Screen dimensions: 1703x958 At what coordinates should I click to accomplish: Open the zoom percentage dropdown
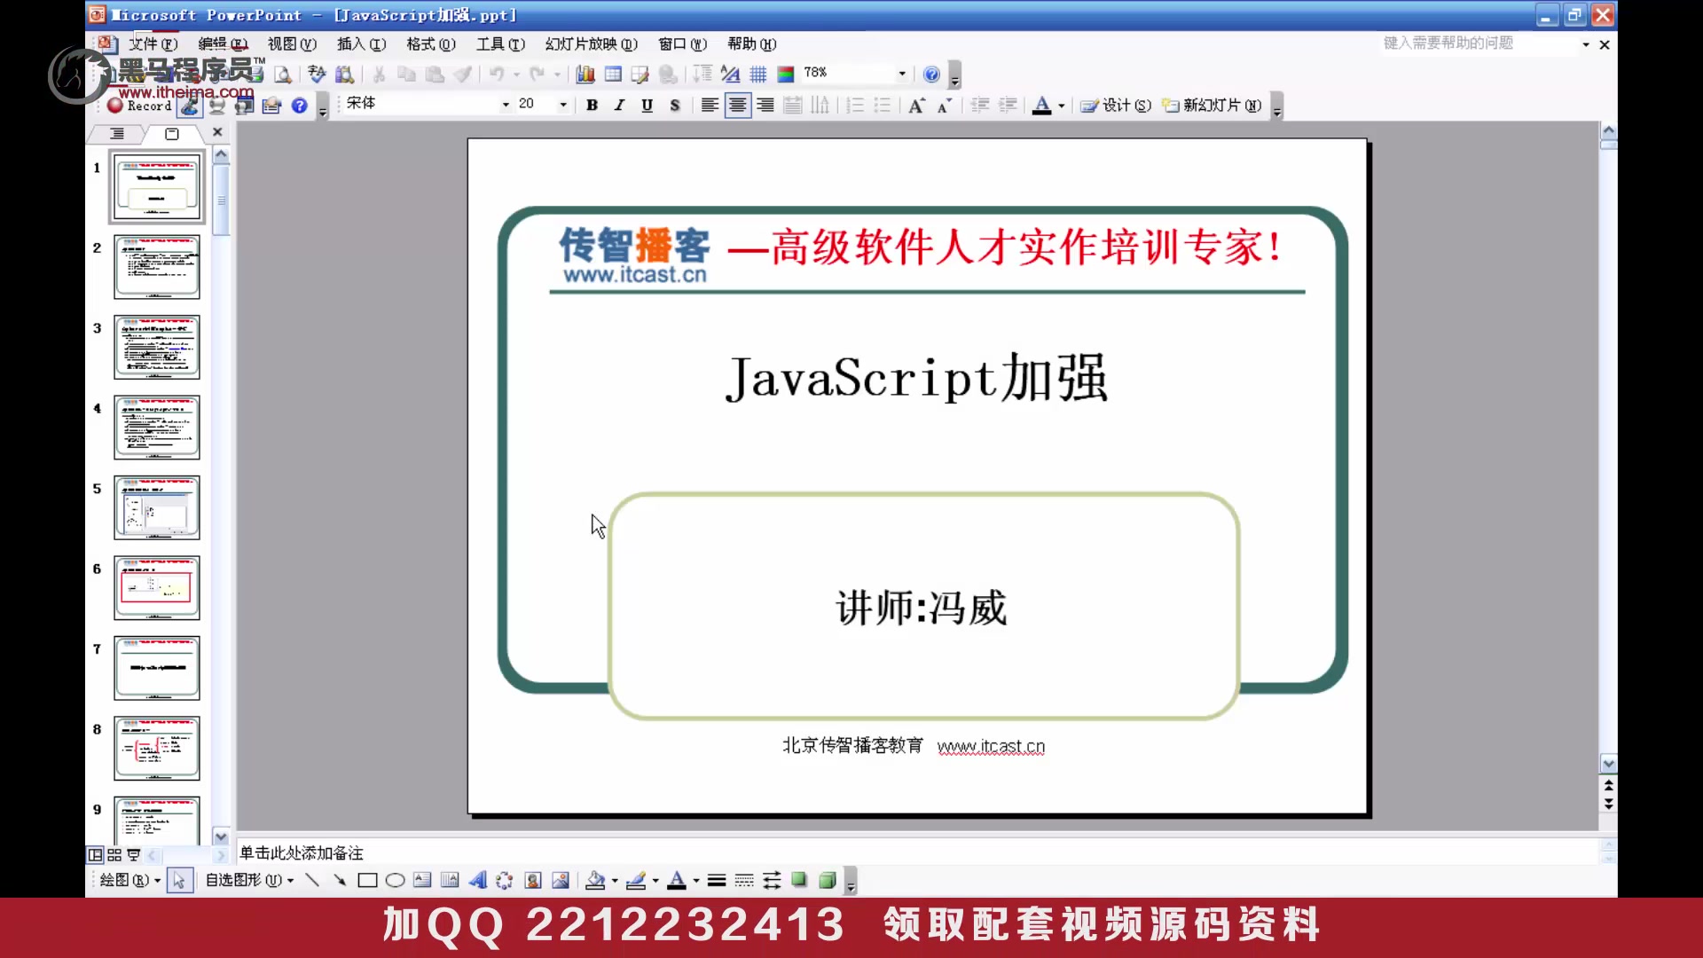(902, 74)
